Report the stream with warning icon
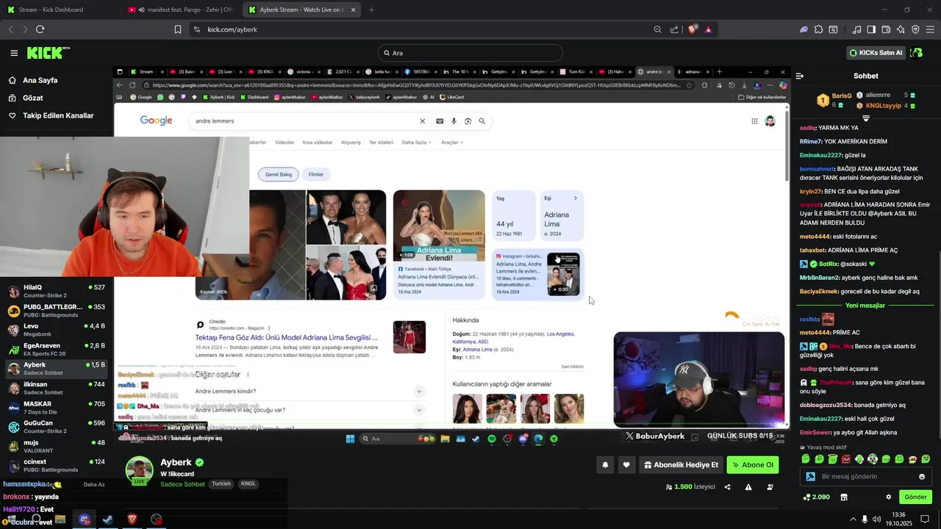This screenshot has height=529, width=941. 748,487
